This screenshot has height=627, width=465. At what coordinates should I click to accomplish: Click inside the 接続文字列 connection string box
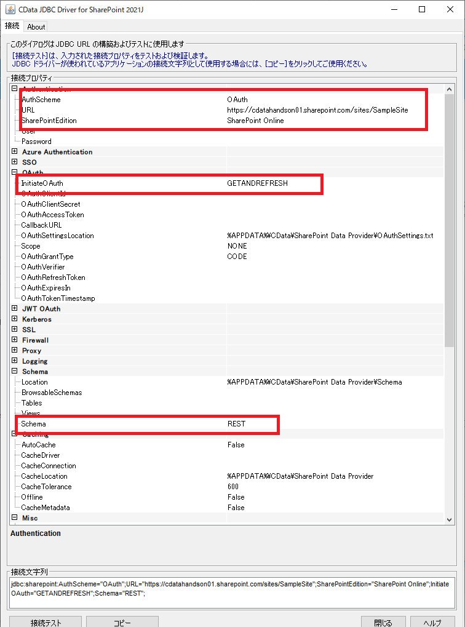tap(232, 593)
